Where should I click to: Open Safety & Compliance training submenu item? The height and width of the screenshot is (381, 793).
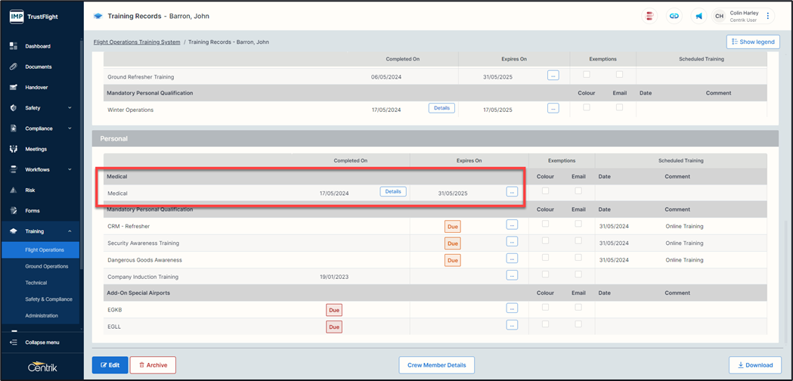tap(48, 299)
